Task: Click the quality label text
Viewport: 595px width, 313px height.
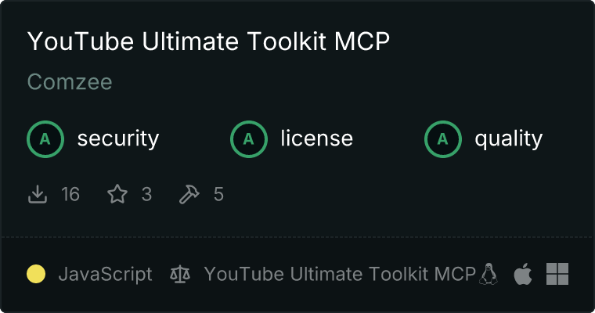Action: point(509,139)
